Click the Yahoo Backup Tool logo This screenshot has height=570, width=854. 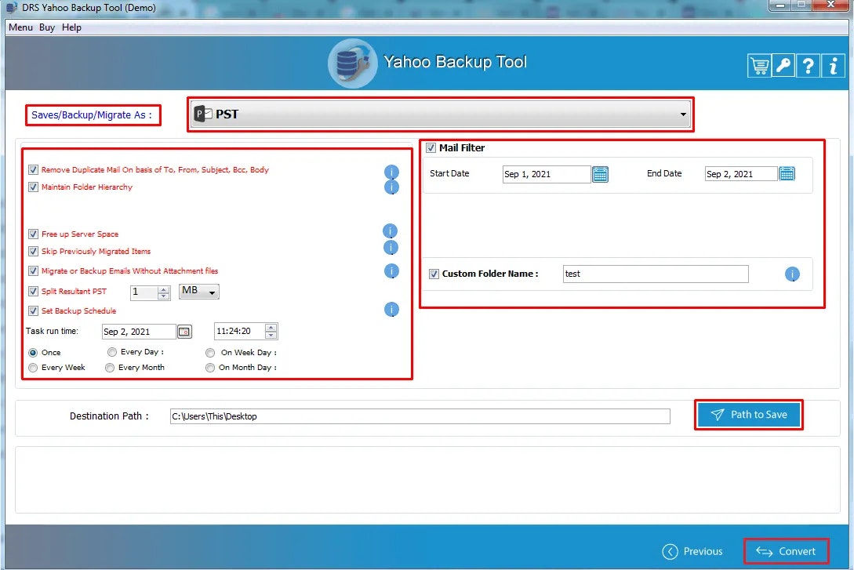point(352,64)
